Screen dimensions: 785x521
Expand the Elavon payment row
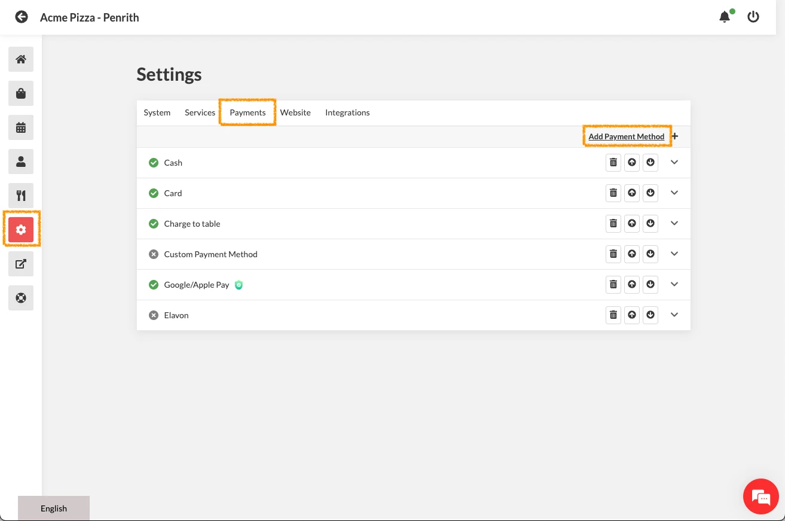click(674, 315)
